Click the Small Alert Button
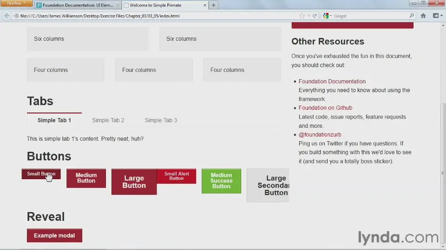 point(177,176)
